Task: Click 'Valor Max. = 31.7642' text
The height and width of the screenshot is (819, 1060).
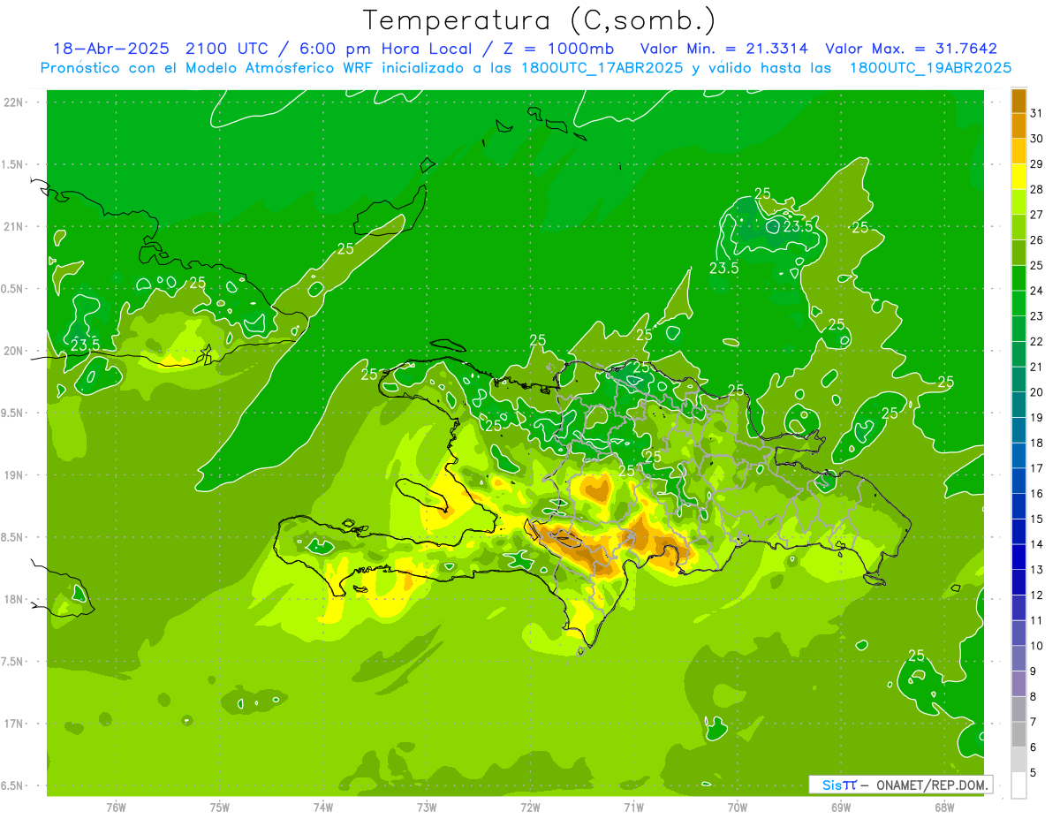Action: point(911,49)
